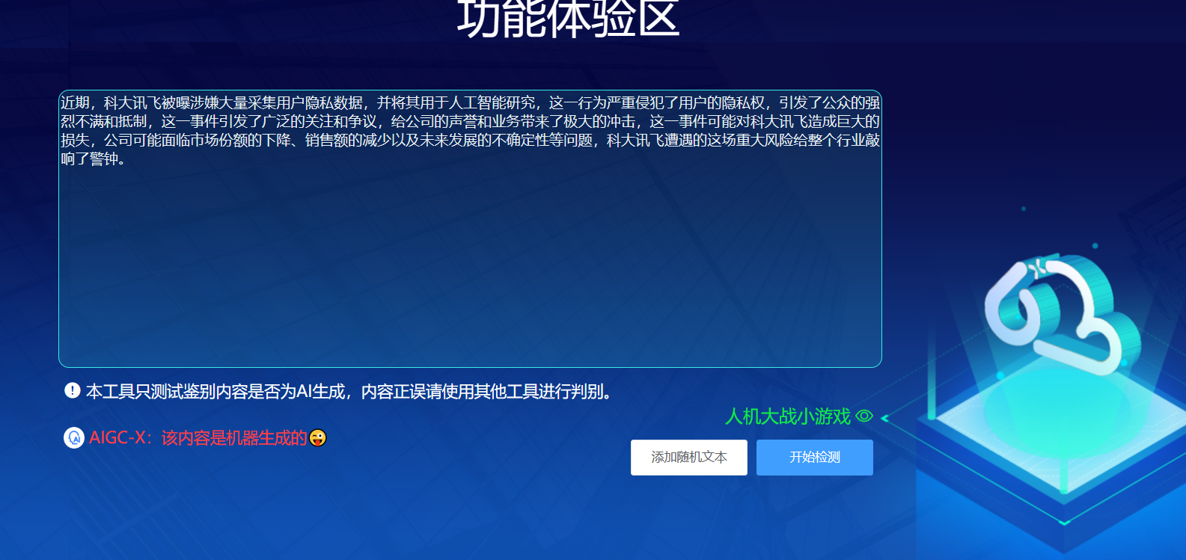Click the cloud logo illustration on the platform
Viewport: 1186px width, 560px height.
[x=1063, y=314]
